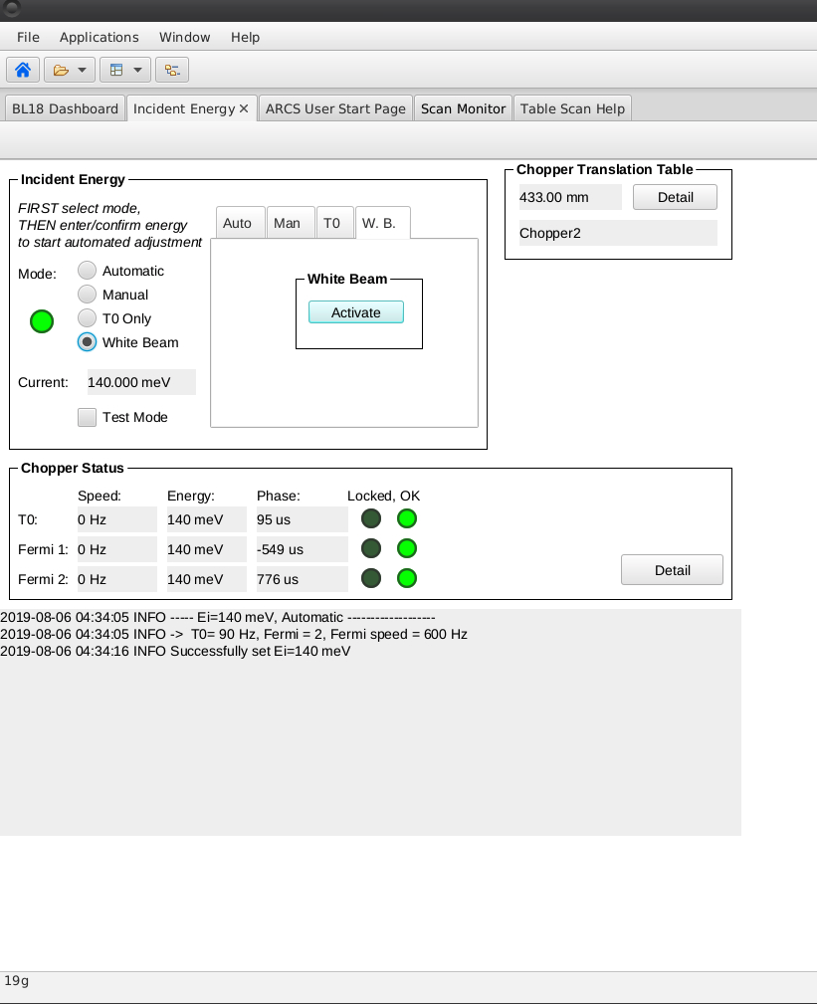Click the Home toolbar icon
817x1004 pixels.
point(23,70)
